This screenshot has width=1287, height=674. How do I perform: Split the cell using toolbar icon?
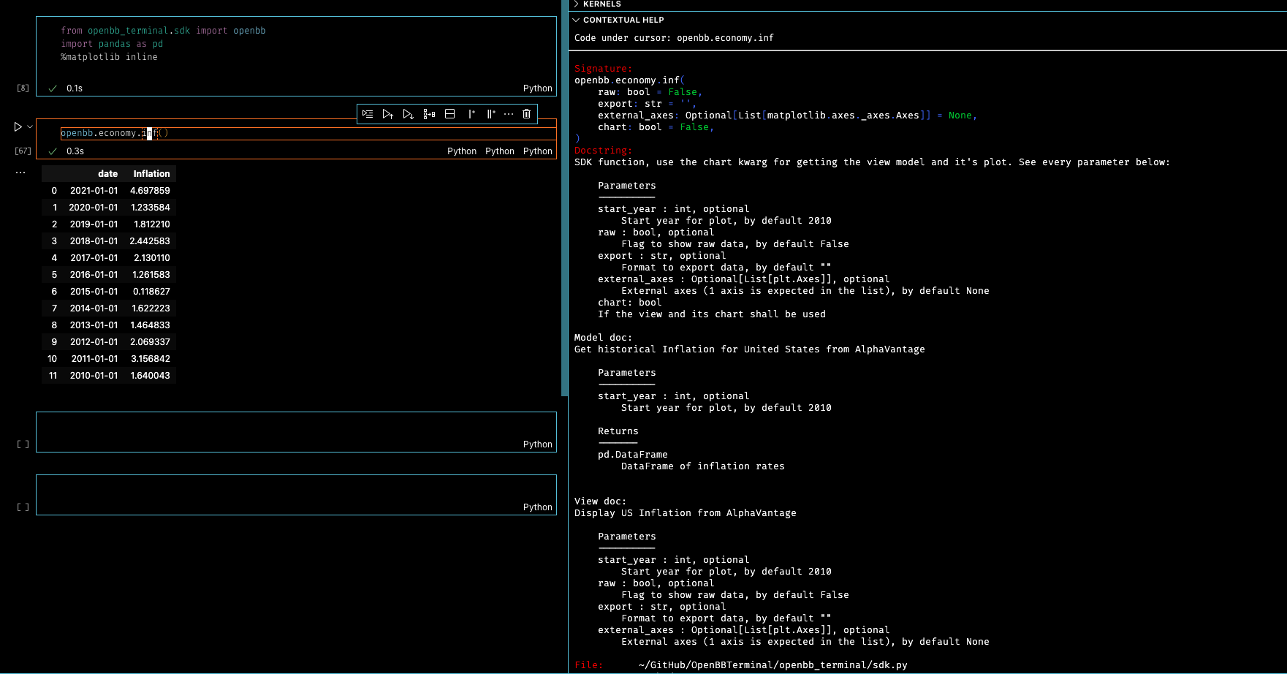(x=450, y=114)
